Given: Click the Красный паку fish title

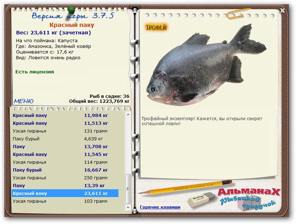Looking at the screenshot, I should [x=72, y=25].
